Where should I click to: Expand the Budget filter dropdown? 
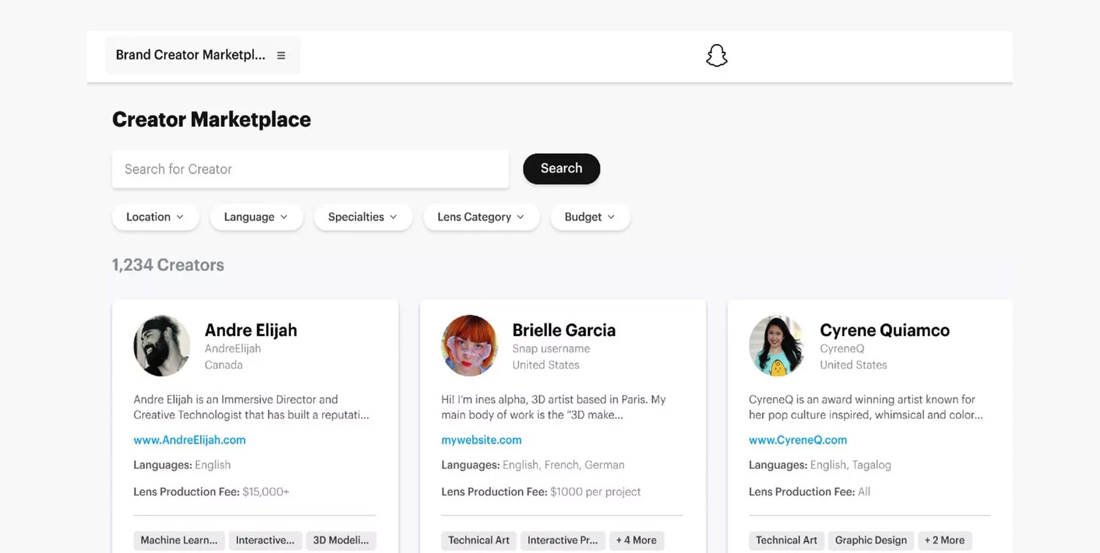click(590, 217)
